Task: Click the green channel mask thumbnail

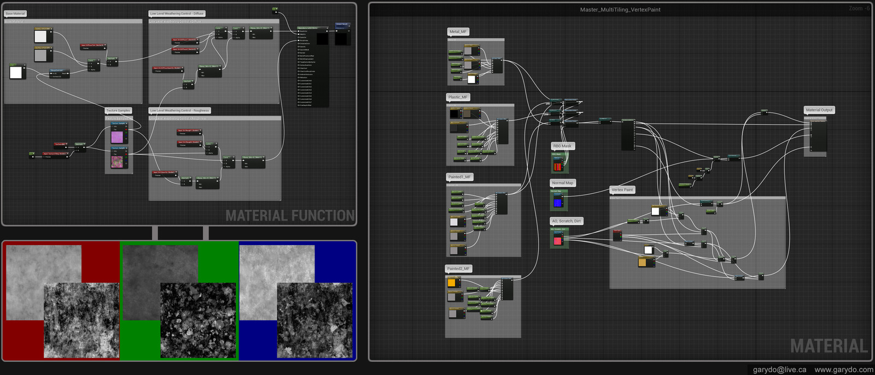Action: tap(197, 320)
